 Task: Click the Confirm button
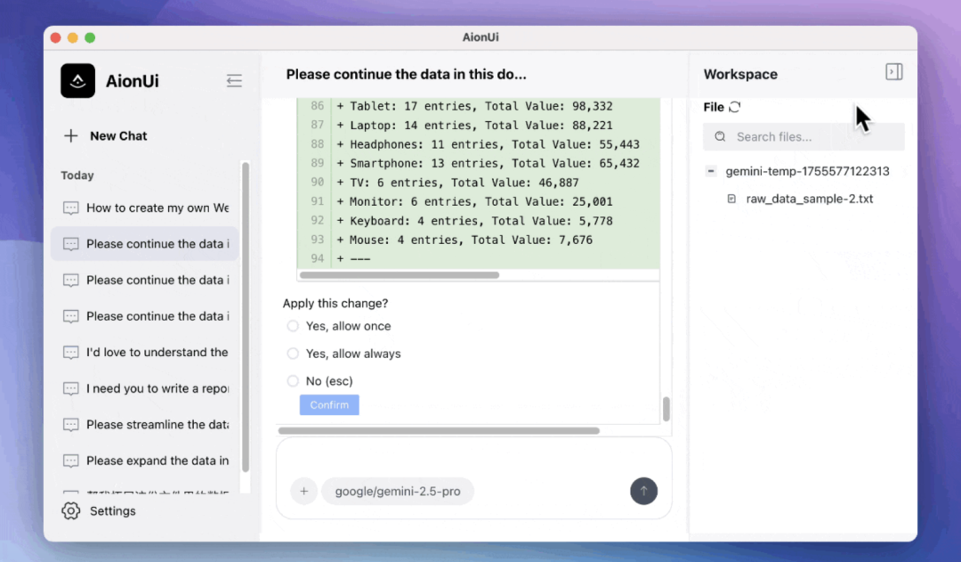[329, 405]
